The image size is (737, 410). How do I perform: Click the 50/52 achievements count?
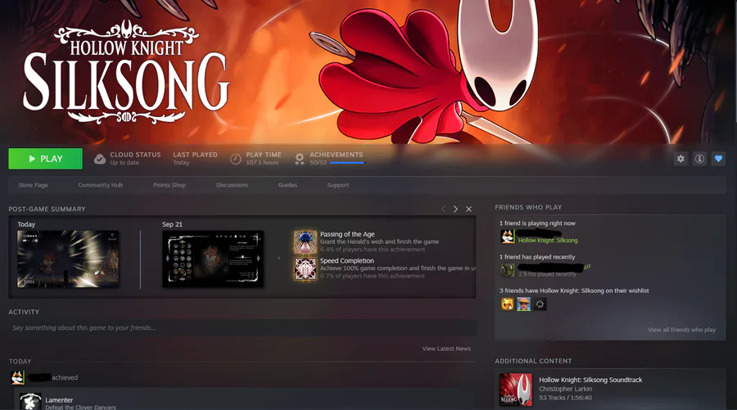click(319, 163)
